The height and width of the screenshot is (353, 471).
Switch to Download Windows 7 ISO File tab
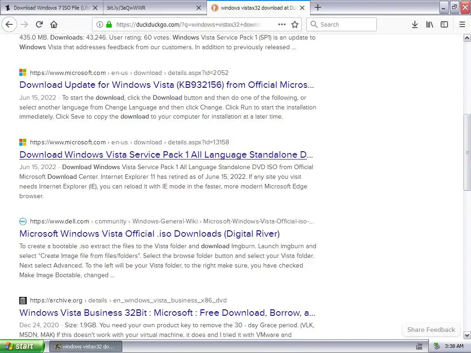(x=52, y=8)
